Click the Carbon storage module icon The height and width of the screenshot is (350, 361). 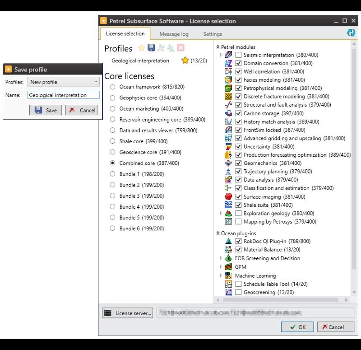(x=228, y=113)
